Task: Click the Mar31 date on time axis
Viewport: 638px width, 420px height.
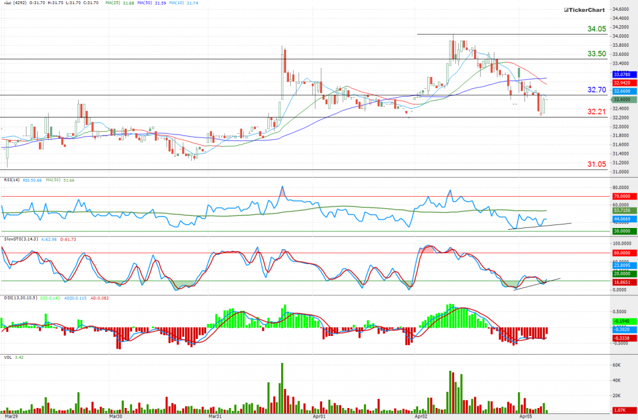Action: pyautogui.click(x=214, y=415)
